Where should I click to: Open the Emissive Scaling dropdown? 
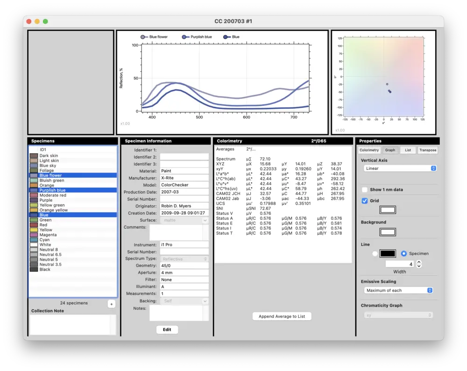pos(398,290)
